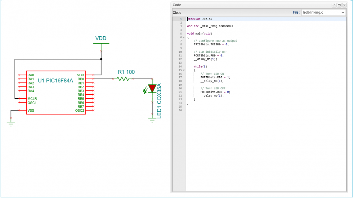353x198 pixels.
Task: Click '__delay_ms(1);' on line 22
Action: 212,95
